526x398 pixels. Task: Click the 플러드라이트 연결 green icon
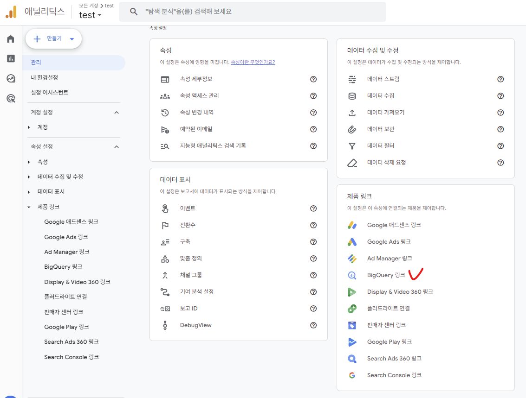pyautogui.click(x=352, y=308)
